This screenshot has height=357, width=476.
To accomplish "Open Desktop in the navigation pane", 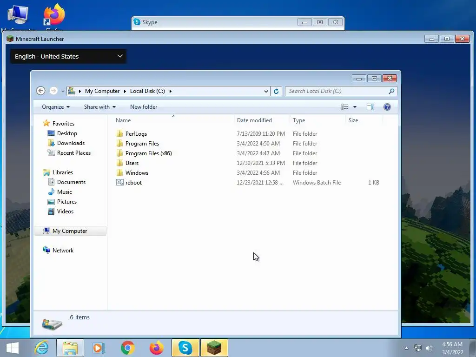I will tap(67, 133).
